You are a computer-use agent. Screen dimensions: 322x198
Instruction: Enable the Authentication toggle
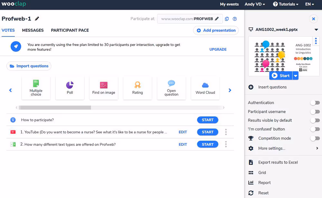315,103
